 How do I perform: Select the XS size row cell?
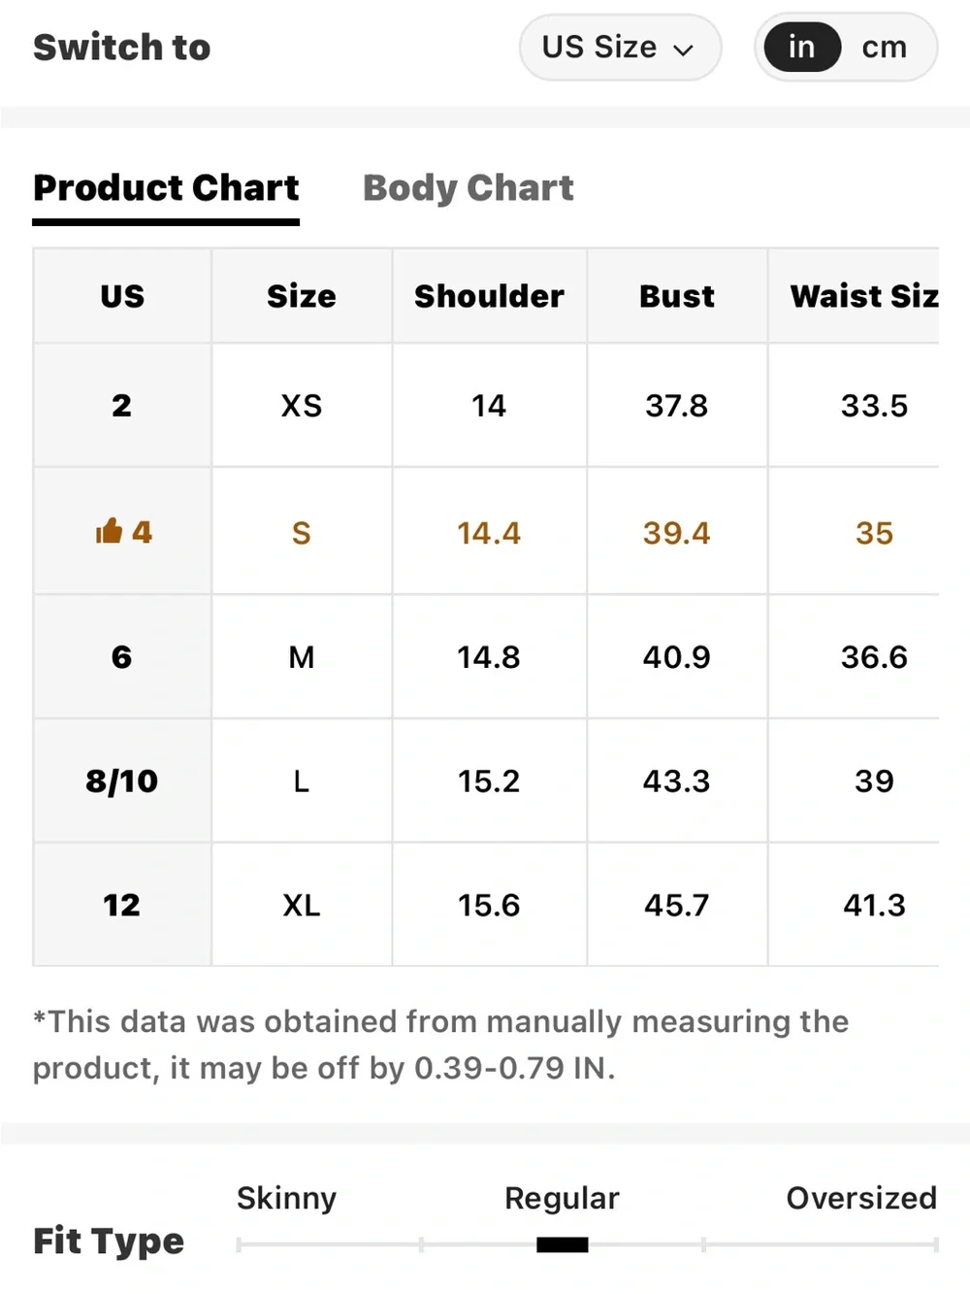(x=302, y=405)
